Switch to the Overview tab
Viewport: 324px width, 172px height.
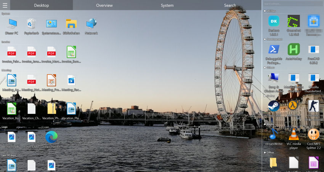pos(104,5)
